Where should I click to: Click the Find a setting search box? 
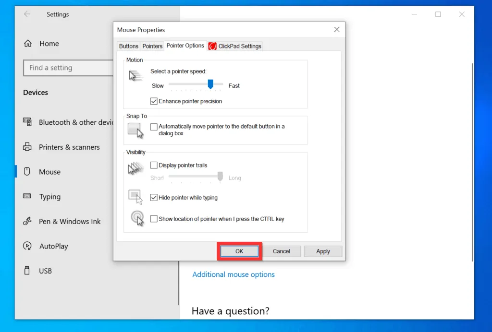[x=67, y=68]
